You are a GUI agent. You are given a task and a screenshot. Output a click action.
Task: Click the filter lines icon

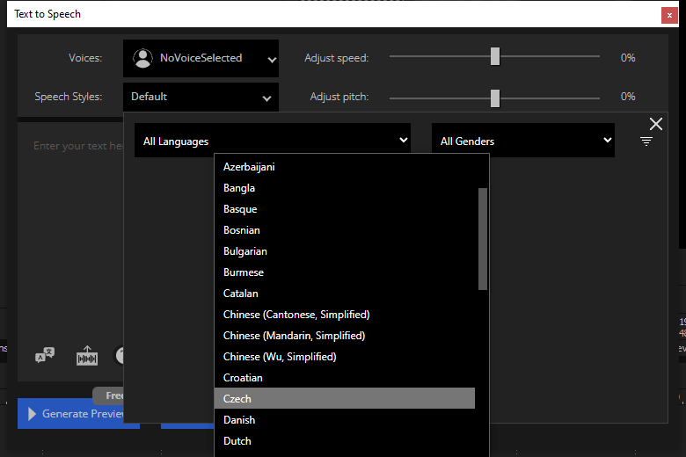(x=646, y=141)
